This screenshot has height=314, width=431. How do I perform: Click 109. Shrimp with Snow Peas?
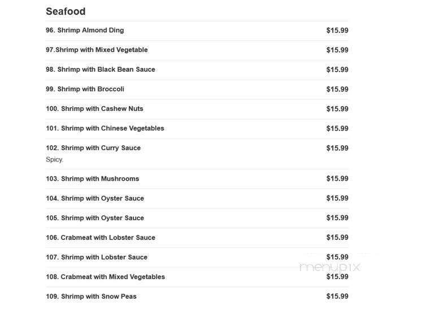point(91,296)
